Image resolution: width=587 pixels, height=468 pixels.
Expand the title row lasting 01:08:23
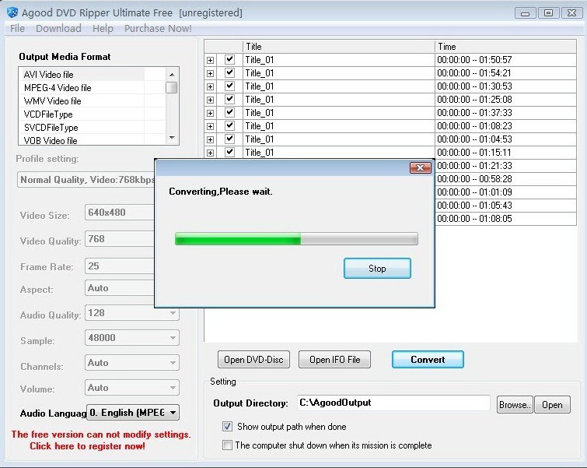point(211,126)
